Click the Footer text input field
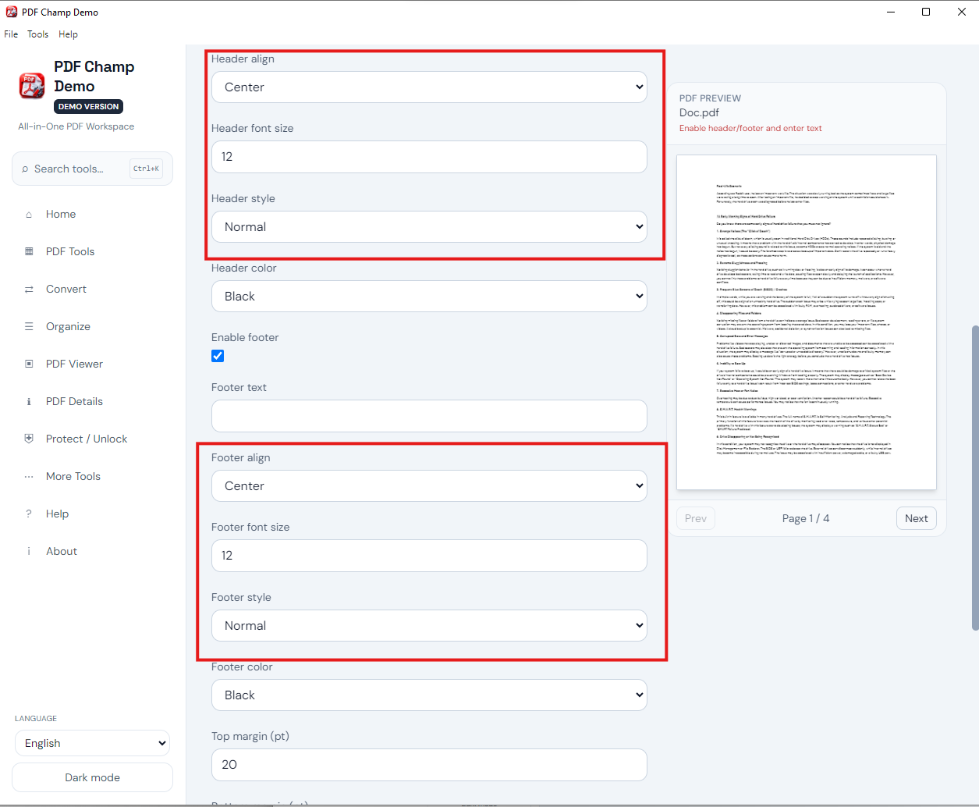Screen dimensions: 979x807 pos(429,416)
